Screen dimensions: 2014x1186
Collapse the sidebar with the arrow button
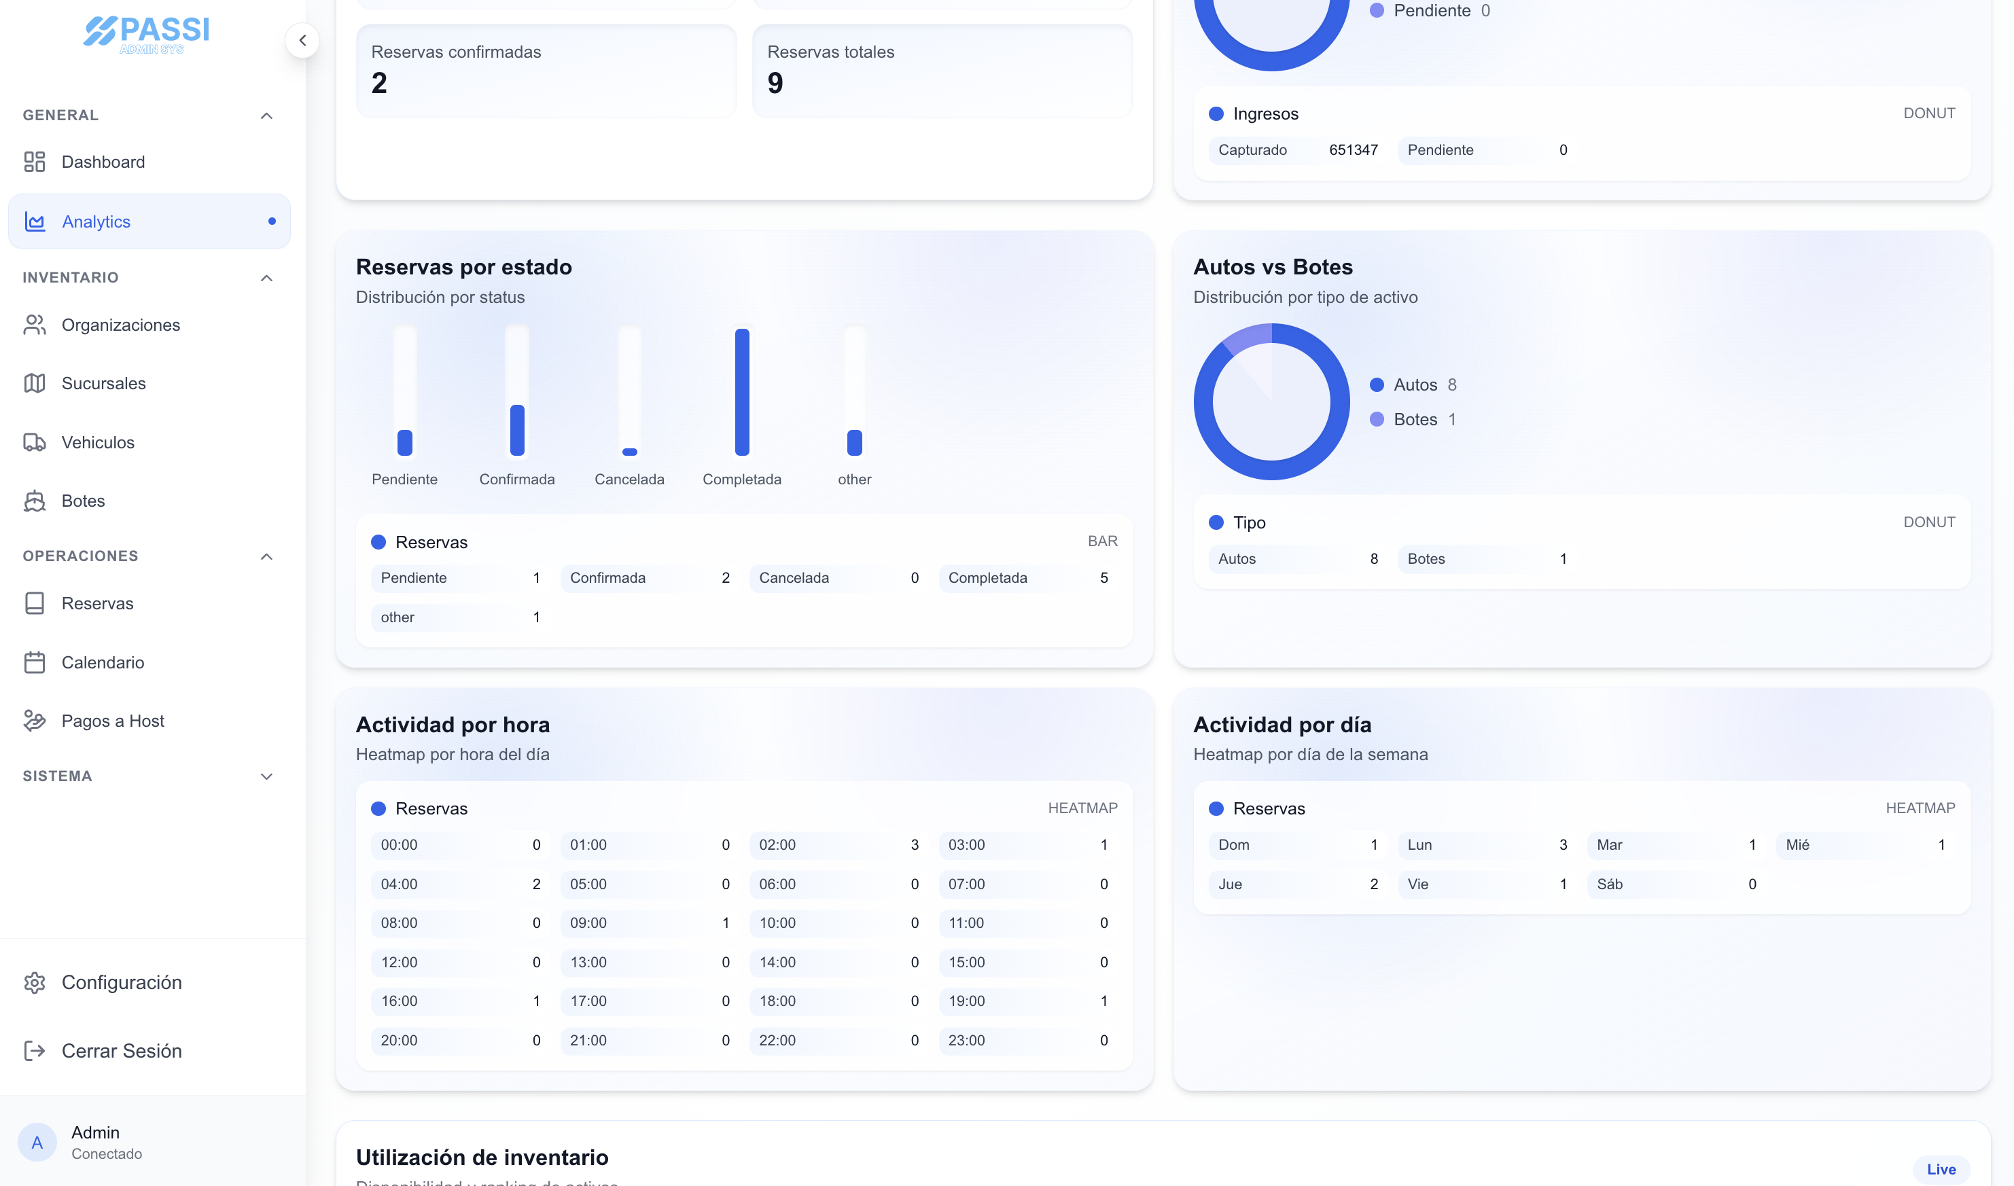point(303,40)
